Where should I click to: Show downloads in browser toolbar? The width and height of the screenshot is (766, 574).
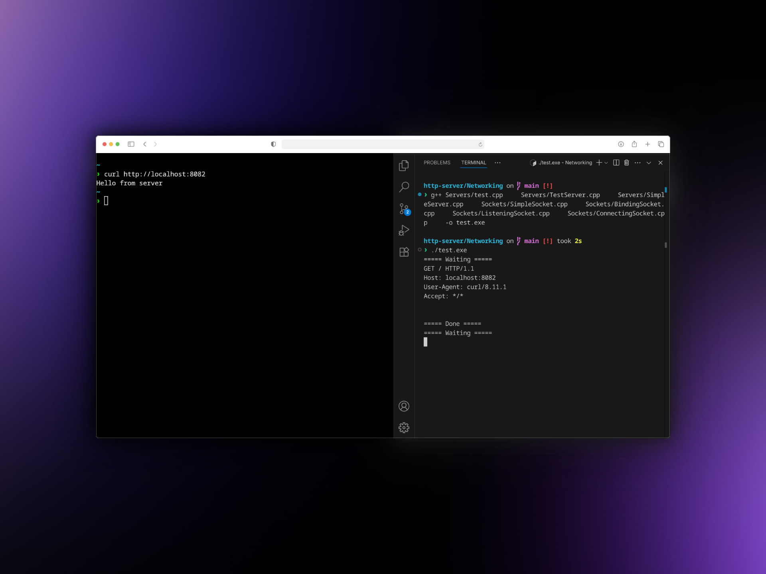click(621, 144)
